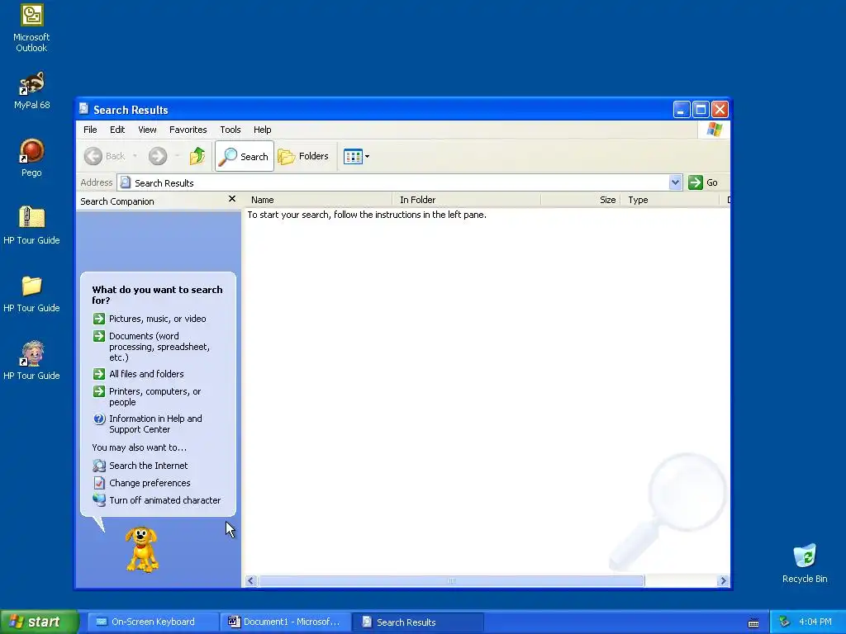Sort results by Size column
Image resolution: width=846 pixels, height=634 pixels.
(581, 200)
